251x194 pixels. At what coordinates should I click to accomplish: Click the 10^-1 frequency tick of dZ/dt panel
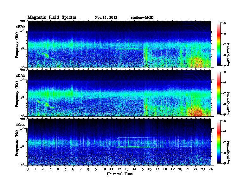tap(22, 165)
